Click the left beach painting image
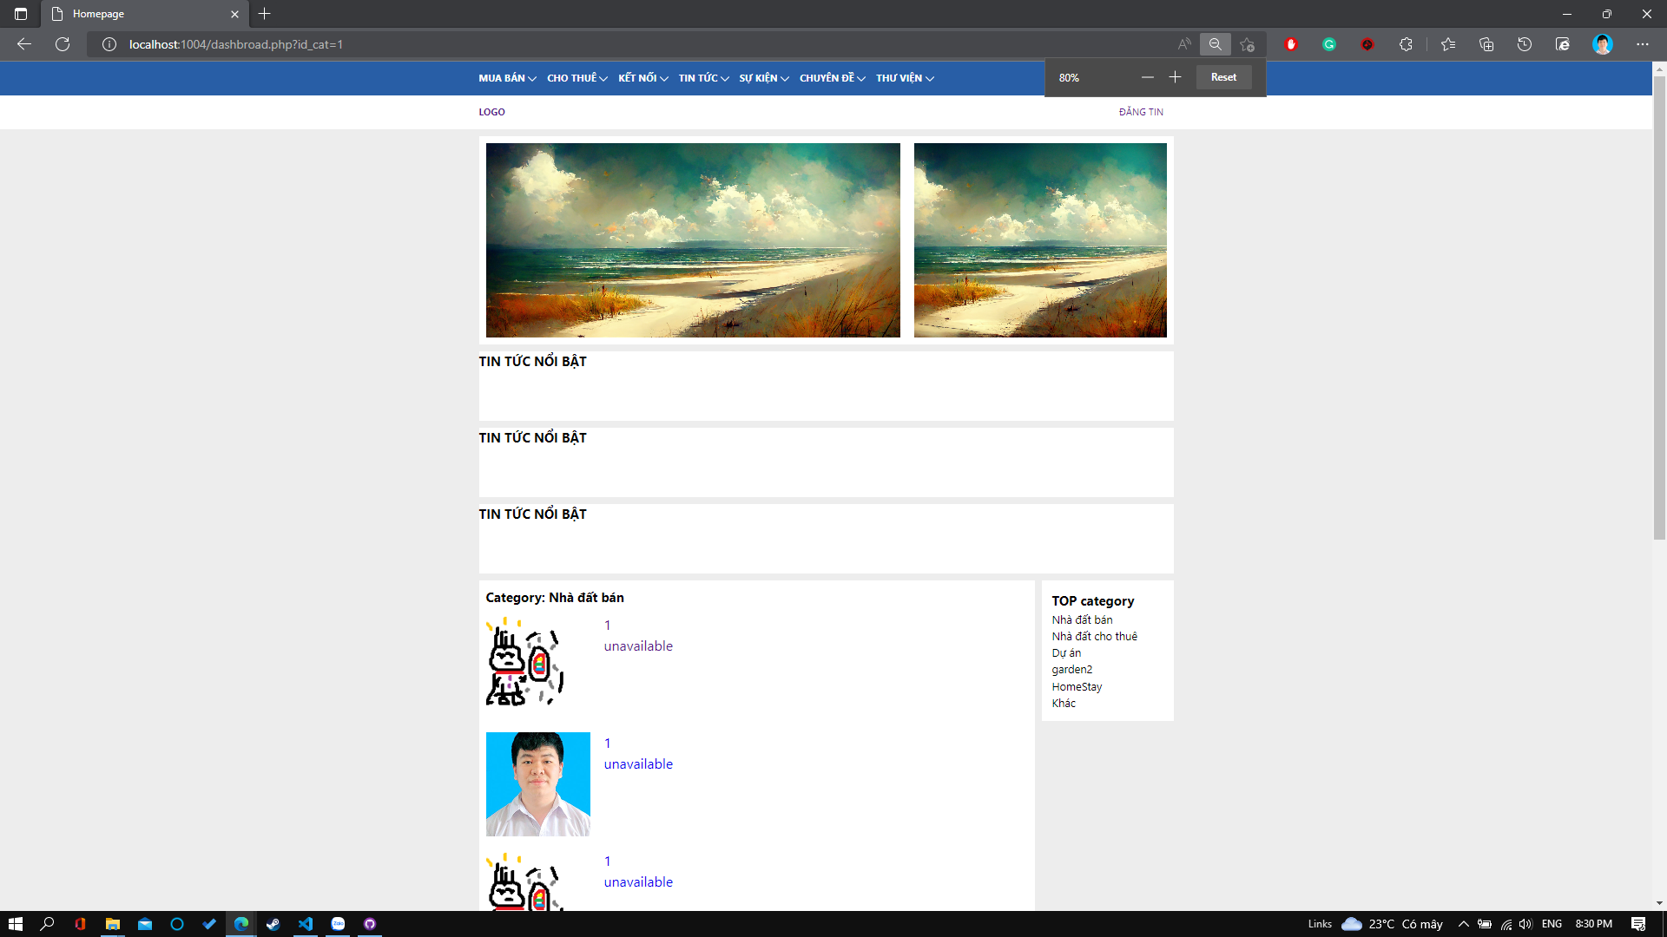Image resolution: width=1667 pixels, height=937 pixels. (x=693, y=240)
